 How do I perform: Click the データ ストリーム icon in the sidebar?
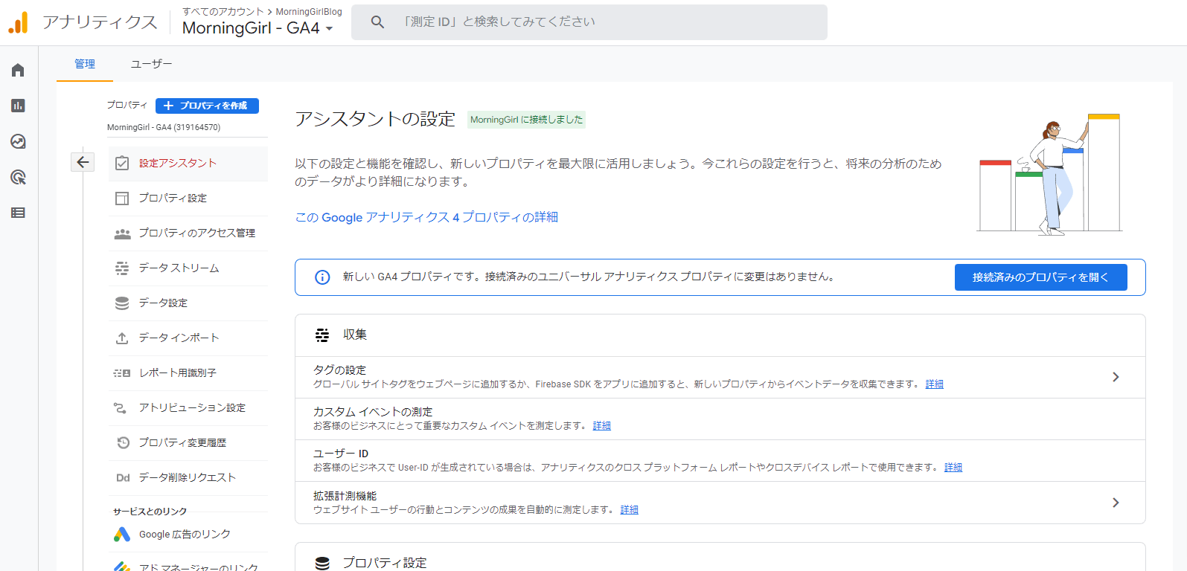122,268
